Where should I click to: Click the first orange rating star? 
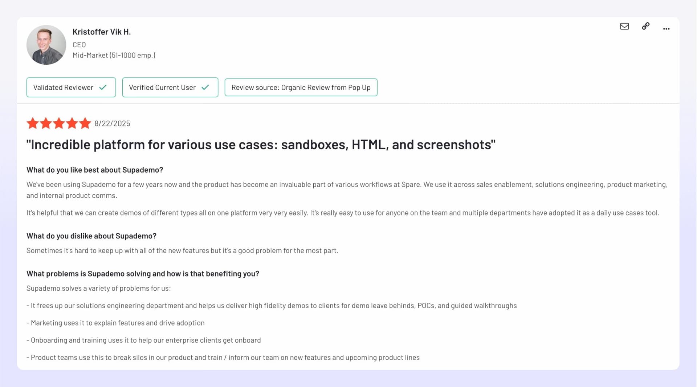33,124
